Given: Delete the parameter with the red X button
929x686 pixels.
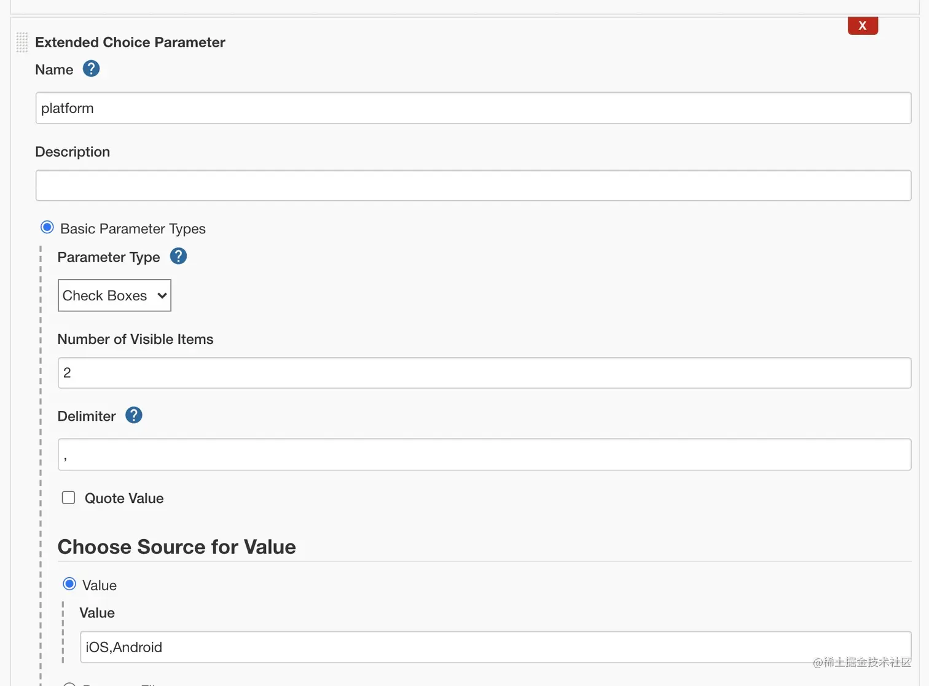Looking at the screenshot, I should (862, 26).
